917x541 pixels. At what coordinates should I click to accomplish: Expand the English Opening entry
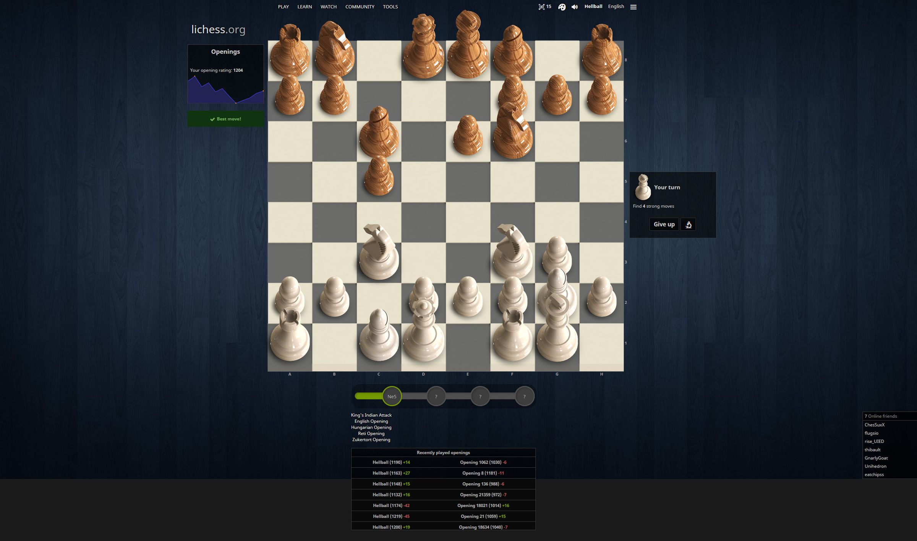tap(371, 421)
